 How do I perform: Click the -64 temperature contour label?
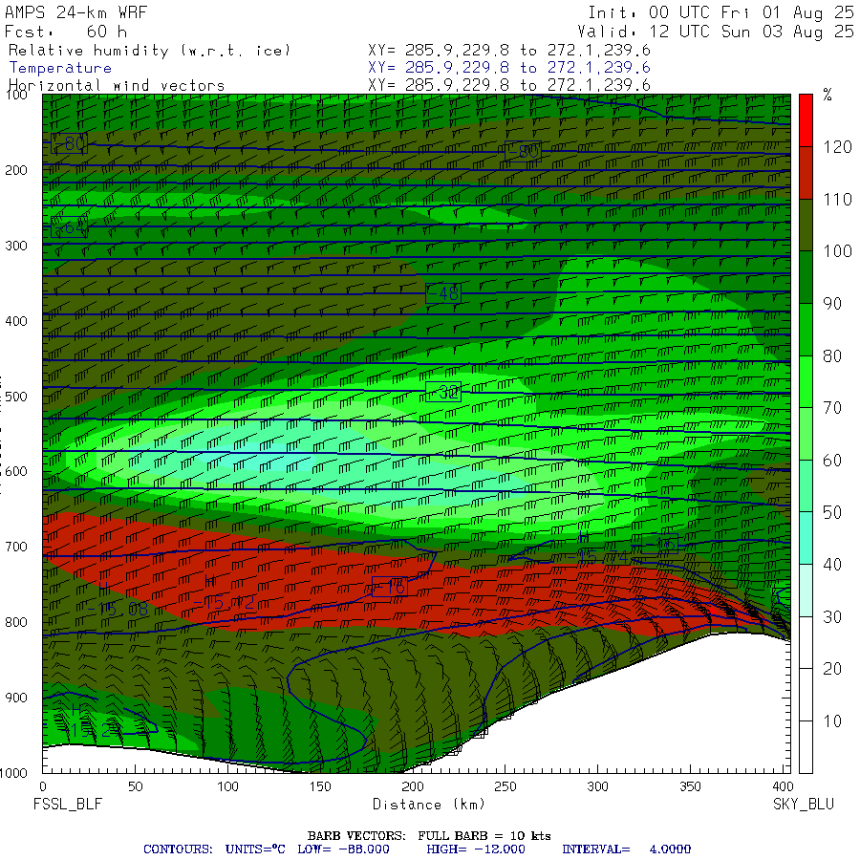pyautogui.click(x=69, y=226)
